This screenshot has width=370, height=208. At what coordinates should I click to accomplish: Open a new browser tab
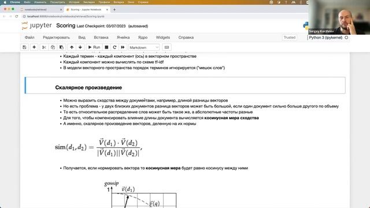[114, 10]
